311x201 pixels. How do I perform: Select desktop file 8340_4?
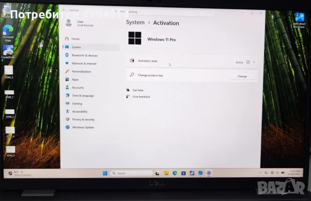pos(10,132)
